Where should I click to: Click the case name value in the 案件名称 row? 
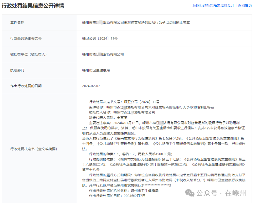pyautogui.click(x=136, y=23)
